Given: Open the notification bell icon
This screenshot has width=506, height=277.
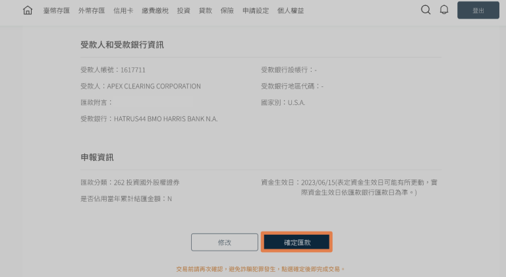Looking at the screenshot, I should [x=444, y=10].
